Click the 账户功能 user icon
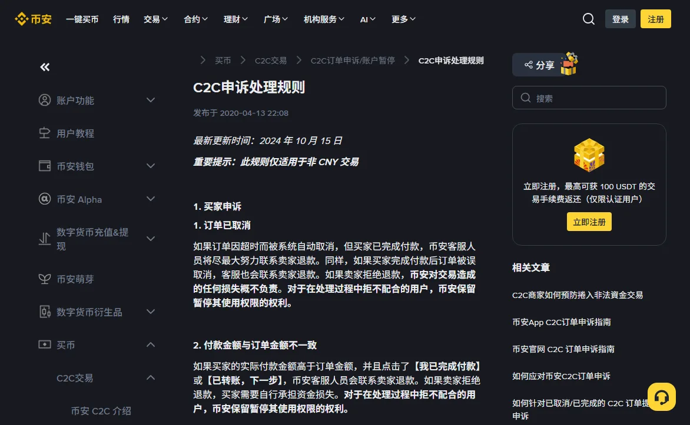This screenshot has width=690, height=425. click(44, 100)
